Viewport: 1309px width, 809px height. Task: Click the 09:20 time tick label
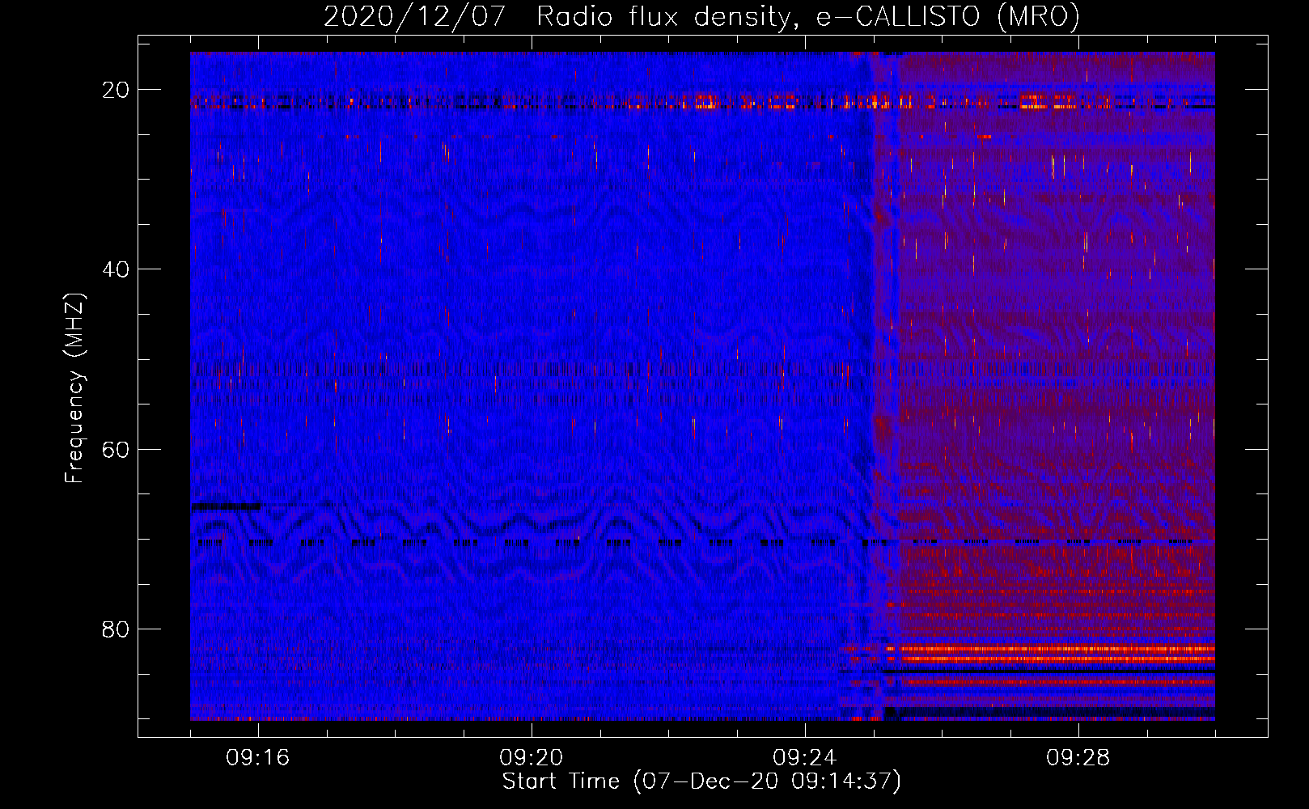point(532,758)
